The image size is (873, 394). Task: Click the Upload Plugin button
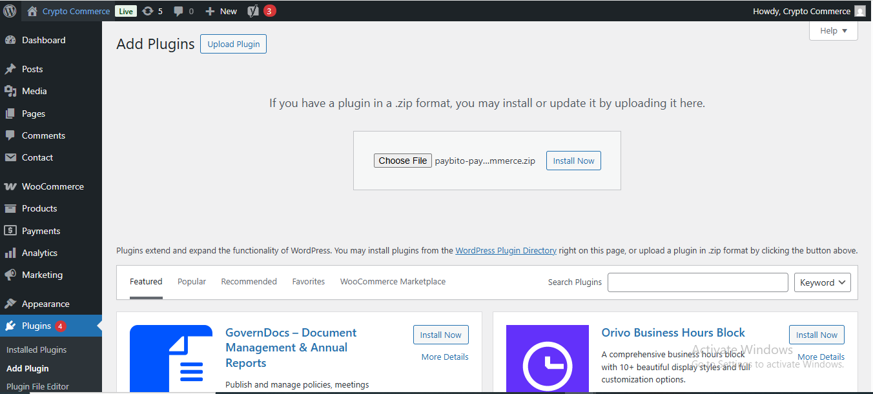(x=234, y=44)
